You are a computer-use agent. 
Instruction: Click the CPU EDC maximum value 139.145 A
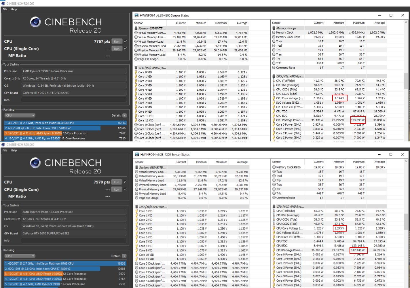pyautogui.click(x=358, y=246)
